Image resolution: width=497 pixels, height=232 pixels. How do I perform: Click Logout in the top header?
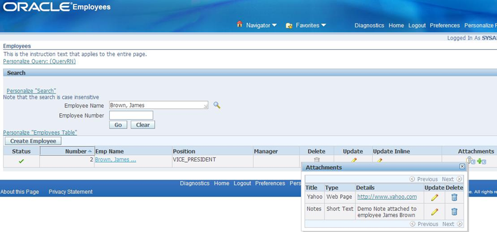tap(417, 26)
